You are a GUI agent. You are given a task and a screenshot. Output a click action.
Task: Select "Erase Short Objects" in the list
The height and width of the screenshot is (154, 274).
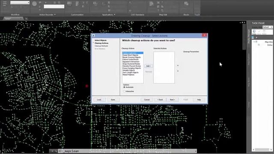[x=130, y=55]
